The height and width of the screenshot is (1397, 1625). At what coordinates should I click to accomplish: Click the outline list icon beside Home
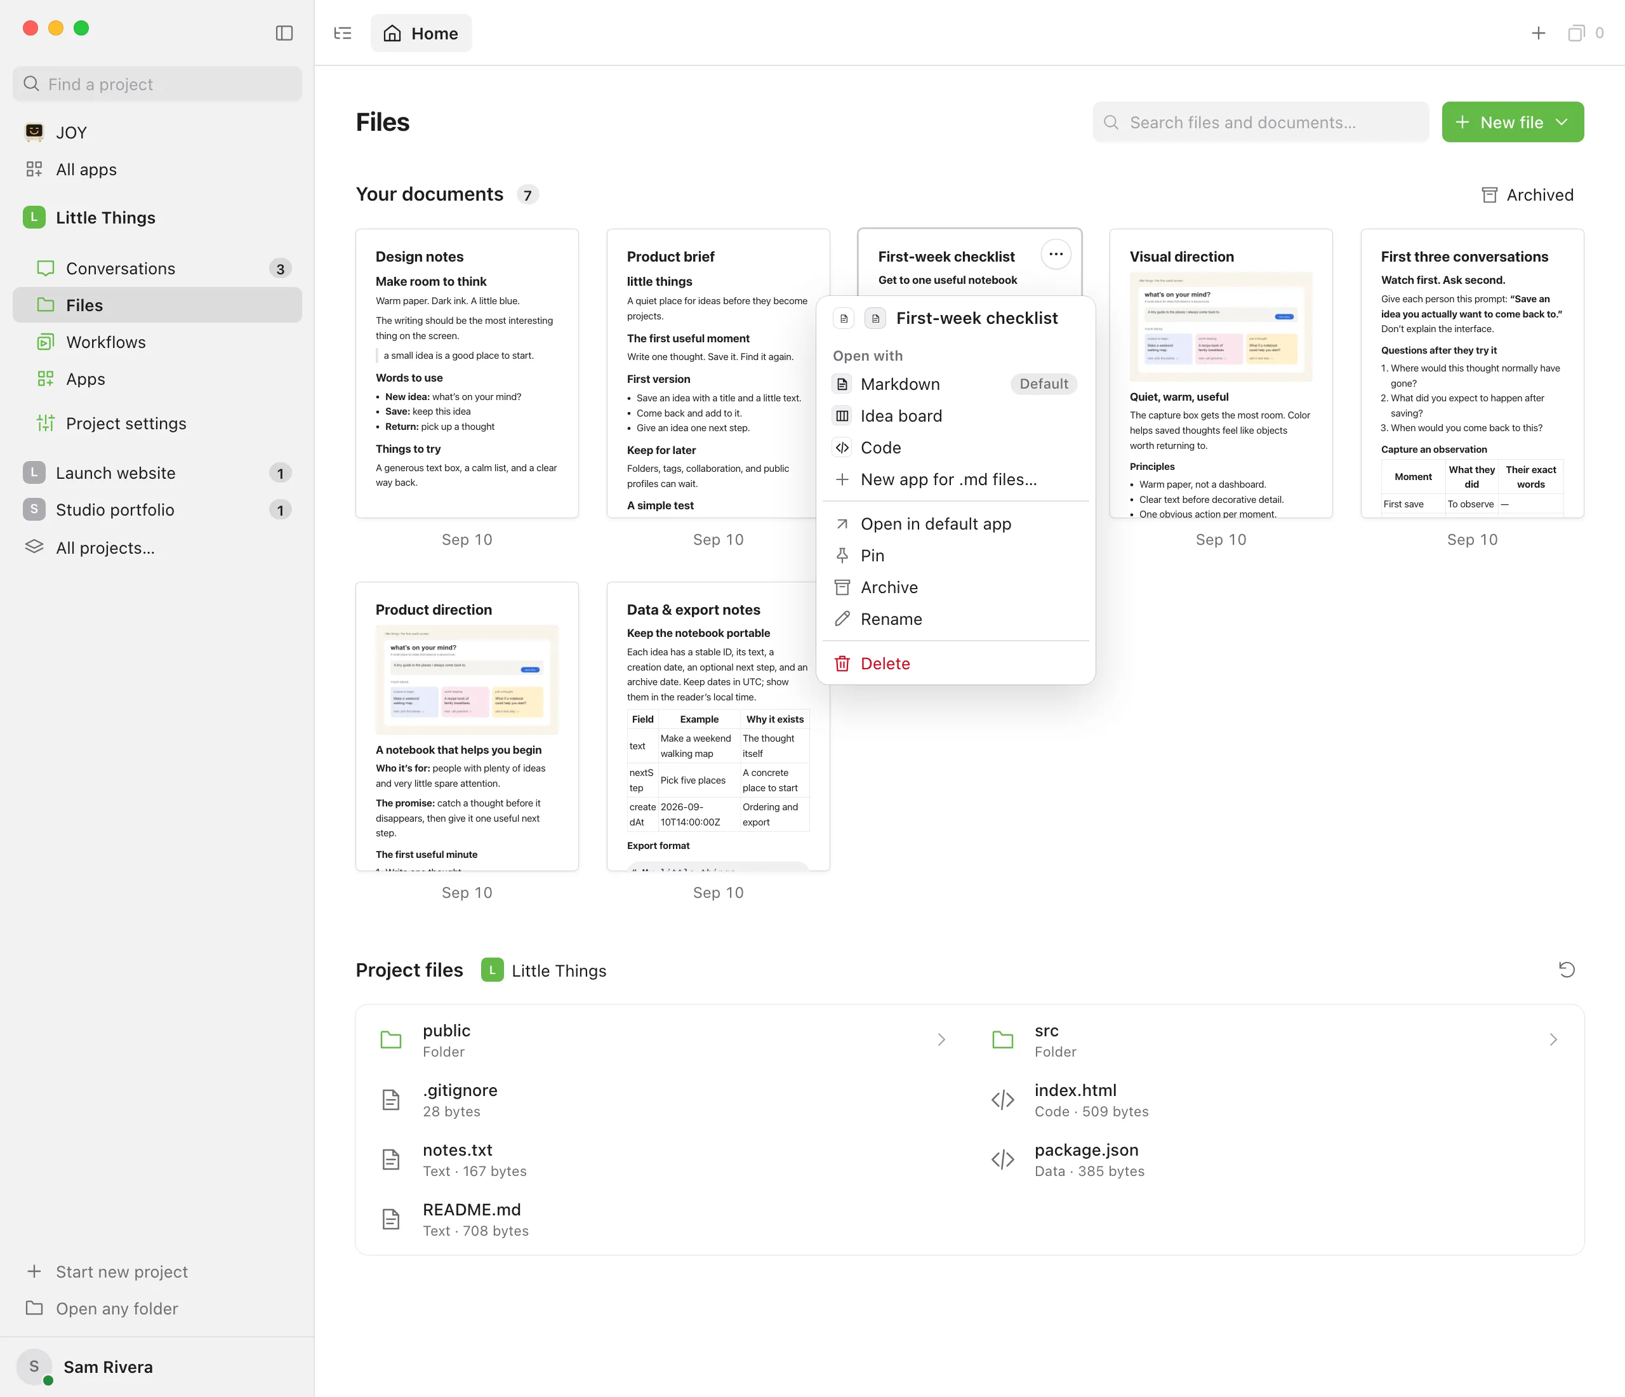(343, 33)
